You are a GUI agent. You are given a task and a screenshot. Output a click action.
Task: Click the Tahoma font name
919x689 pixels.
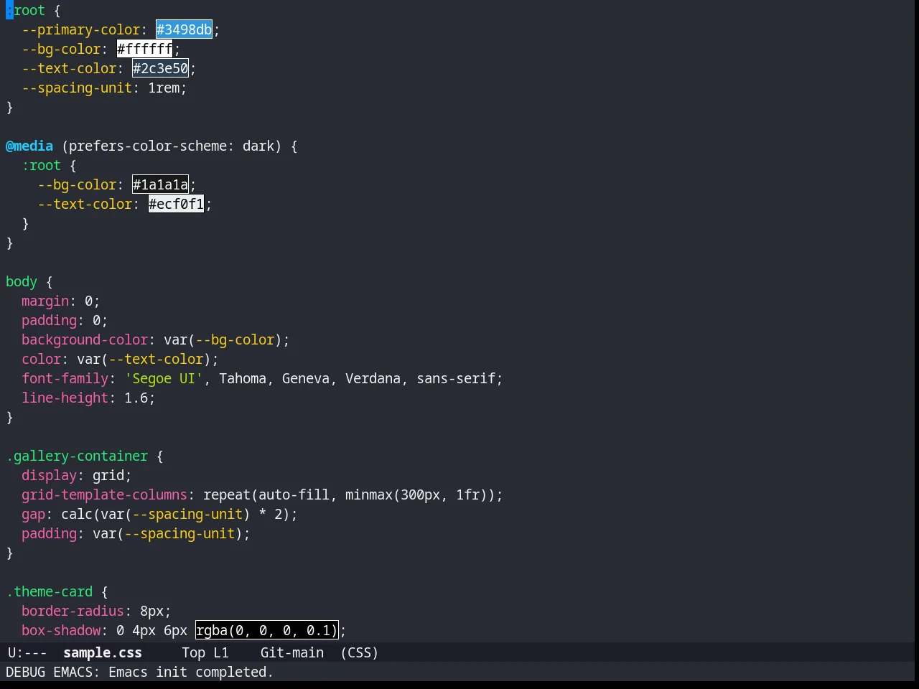pos(243,378)
